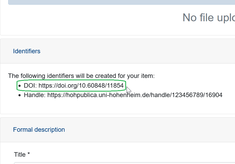The image size is (235, 164).
Task: Click the "No file uploaded" message
Action: (208, 18)
